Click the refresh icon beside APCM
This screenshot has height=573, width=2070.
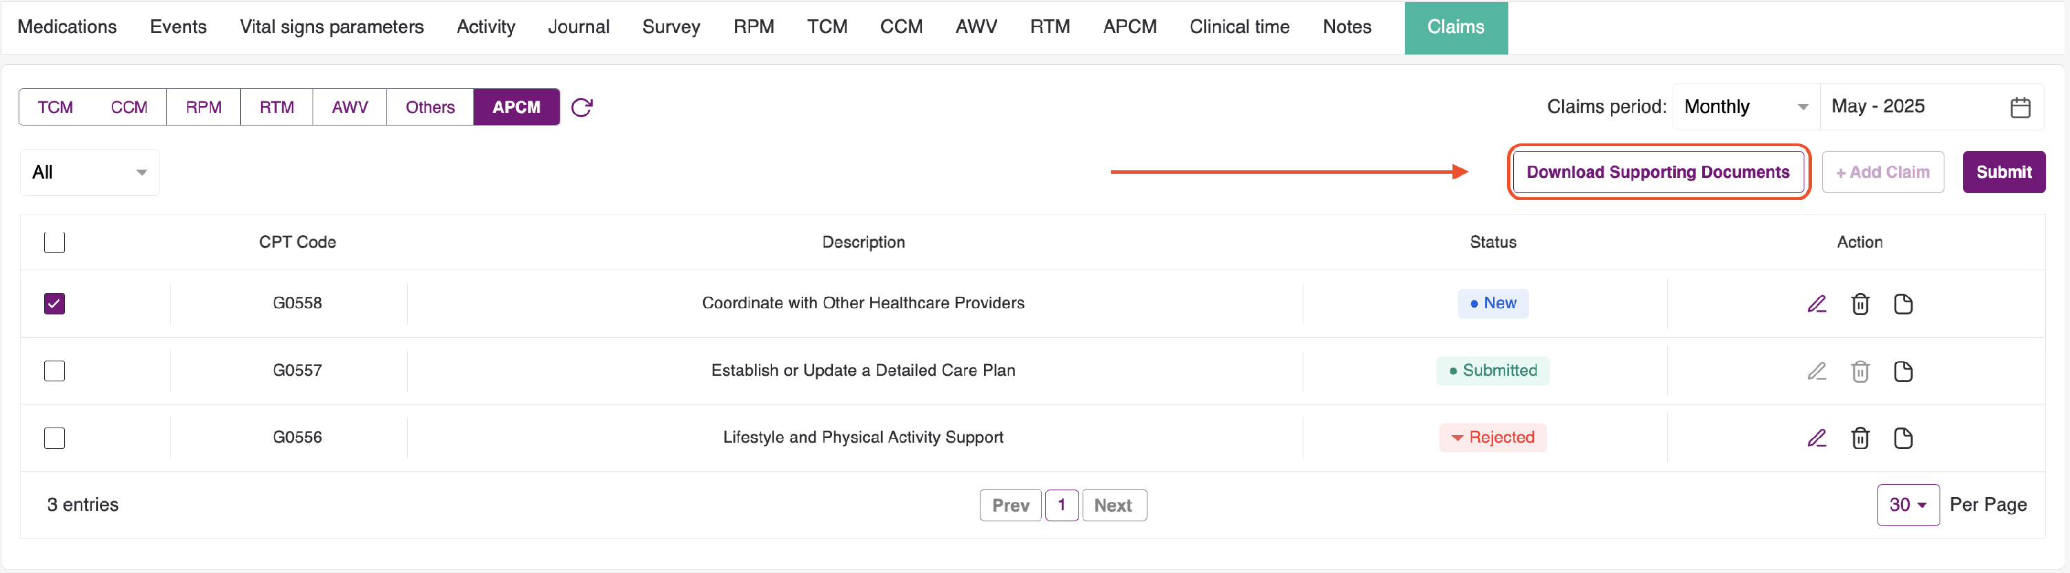tap(582, 108)
